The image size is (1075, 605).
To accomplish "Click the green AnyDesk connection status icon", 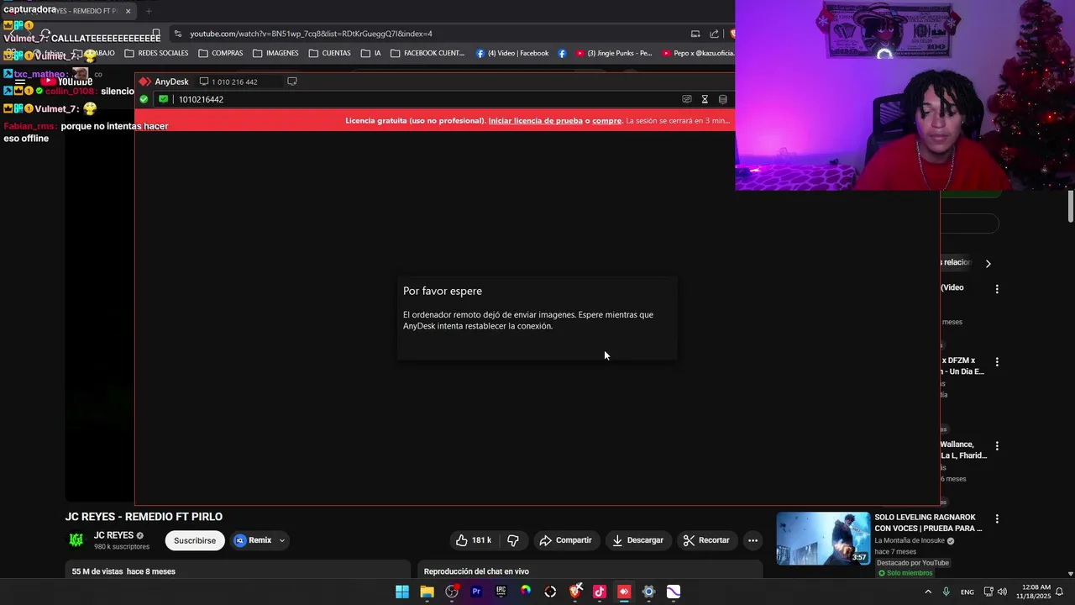I will [144, 99].
